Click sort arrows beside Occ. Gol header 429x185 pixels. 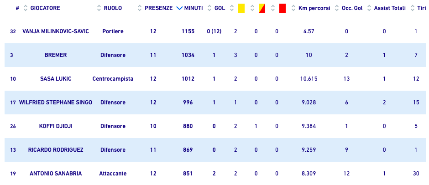pyautogui.click(x=337, y=8)
